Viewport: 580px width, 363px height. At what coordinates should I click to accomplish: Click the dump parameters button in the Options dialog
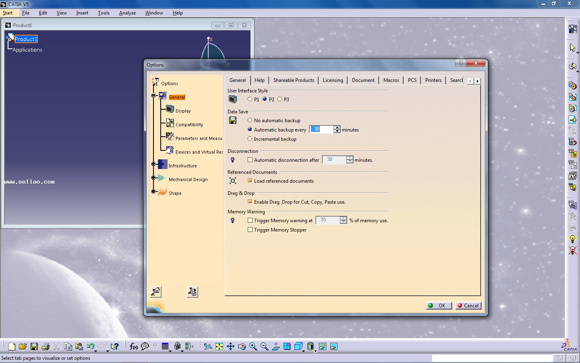click(193, 292)
